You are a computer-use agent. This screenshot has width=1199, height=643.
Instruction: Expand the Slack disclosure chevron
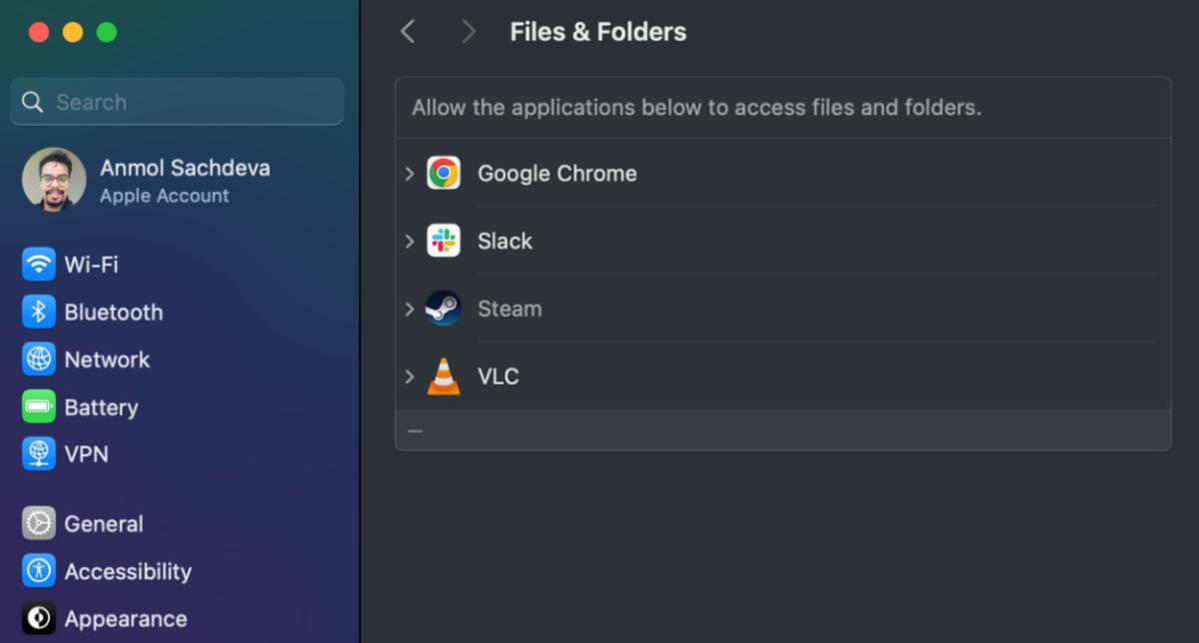410,241
